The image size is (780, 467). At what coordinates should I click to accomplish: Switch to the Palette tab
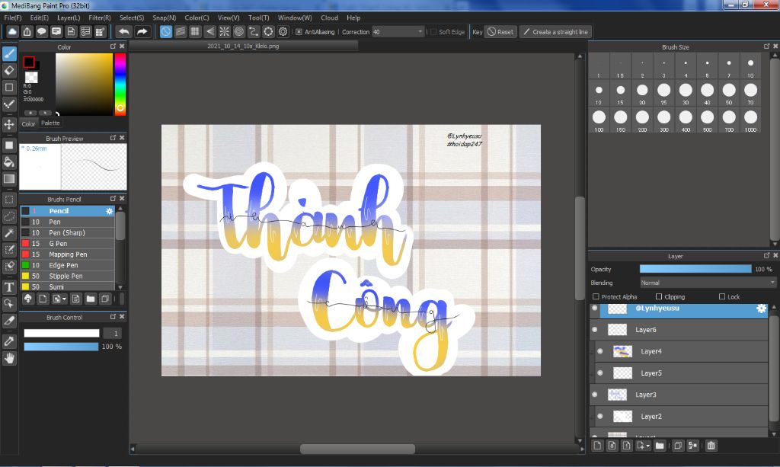[50, 123]
